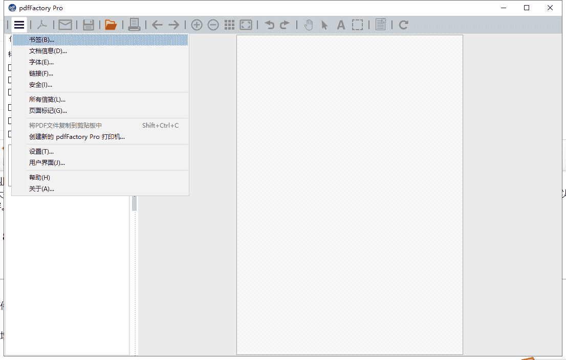Show page thumbnails grid view
The width and height of the screenshot is (566, 360).
click(x=230, y=25)
